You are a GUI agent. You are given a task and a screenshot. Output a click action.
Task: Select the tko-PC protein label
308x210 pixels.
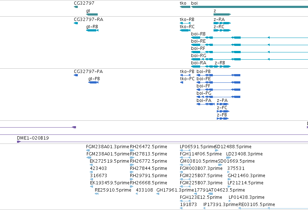tap(187, 79)
